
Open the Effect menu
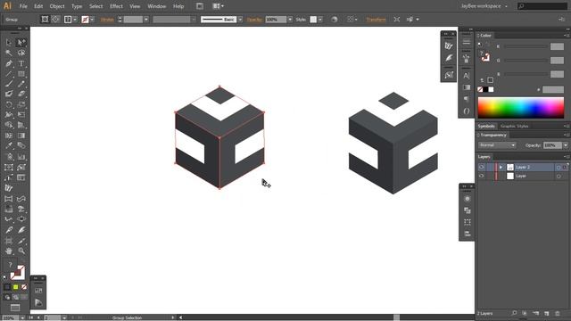tap(116, 6)
